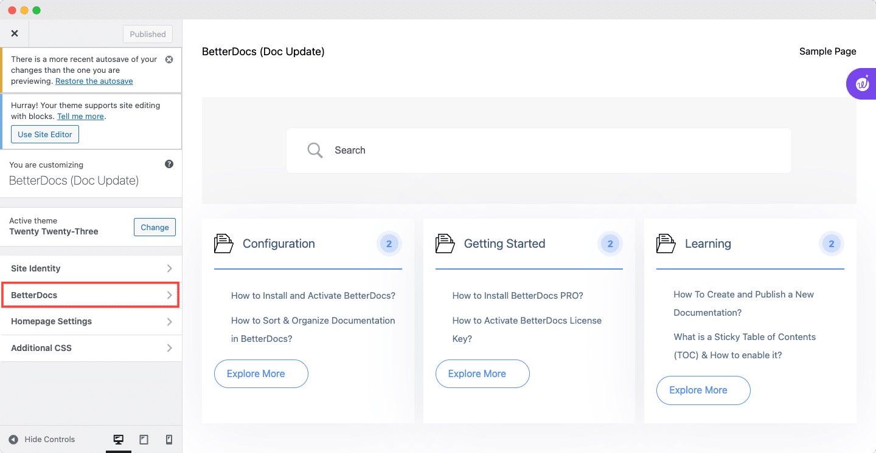The image size is (876, 453).
Task: Expand the Site Identity section chevron
Action: click(x=169, y=268)
